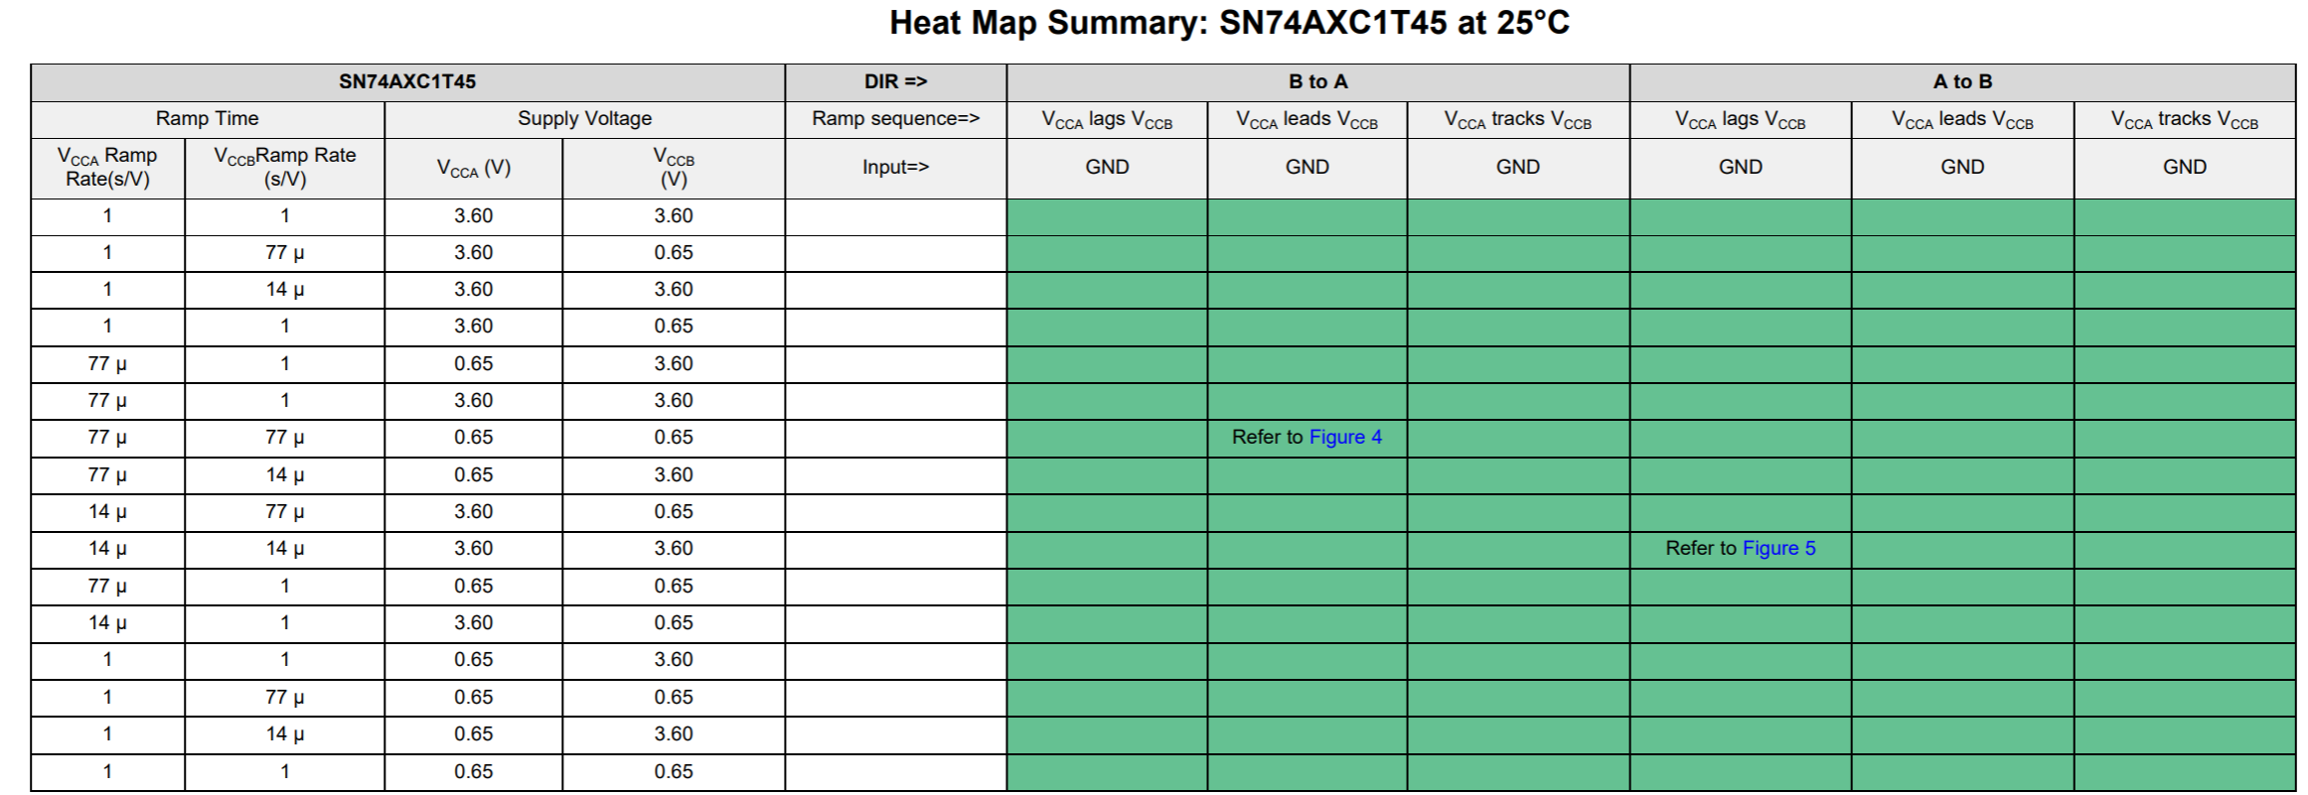The width and height of the screenshot is (2308, 795).
Task: Open the Figure 4 link
Action: (x=1345, y=438)
